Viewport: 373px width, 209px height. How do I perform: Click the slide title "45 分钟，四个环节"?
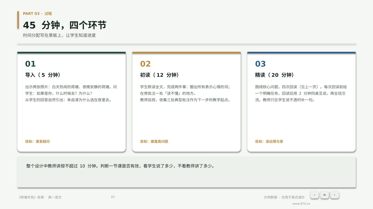(65, 25)
